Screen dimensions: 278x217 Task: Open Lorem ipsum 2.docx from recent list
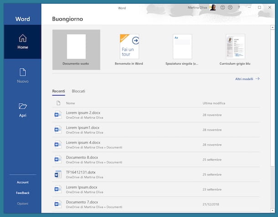pyautogui.click(x=82, y=112)
